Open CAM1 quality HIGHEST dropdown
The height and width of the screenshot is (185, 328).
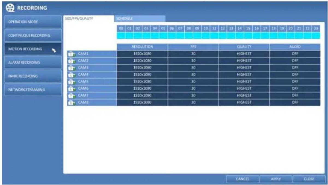tap(244, 54)
